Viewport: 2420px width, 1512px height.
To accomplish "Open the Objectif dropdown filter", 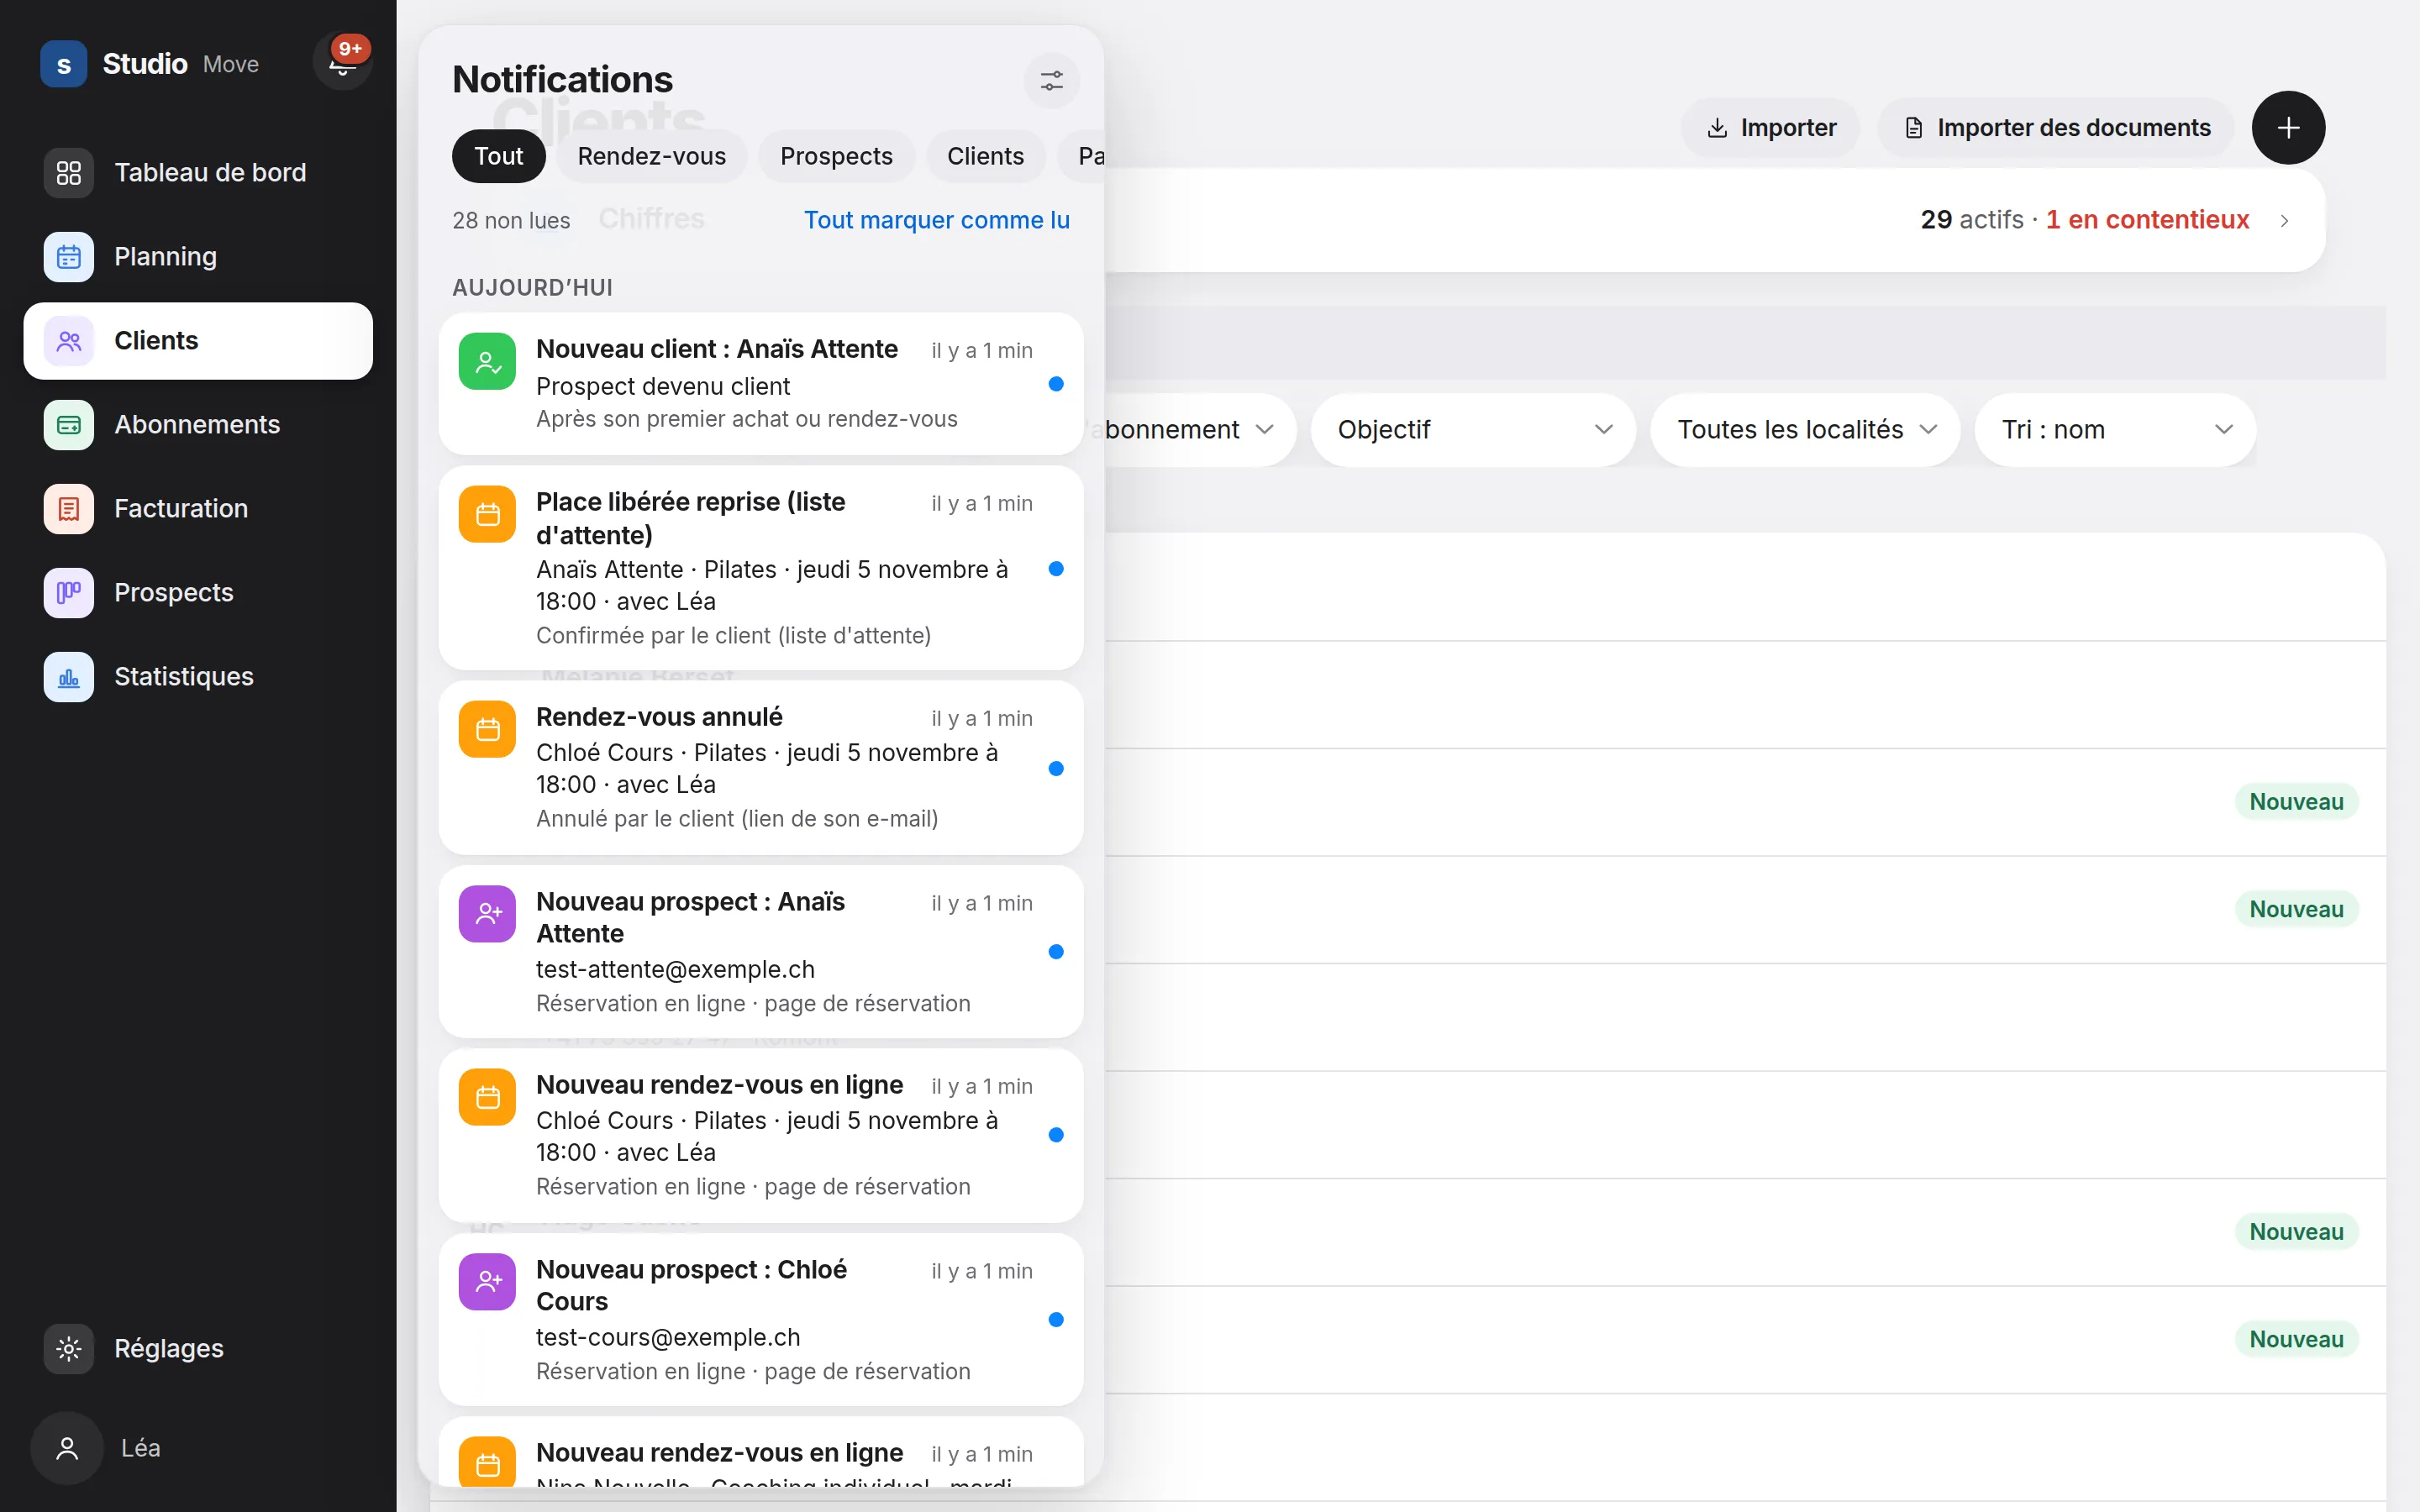I will point(1473,429).
